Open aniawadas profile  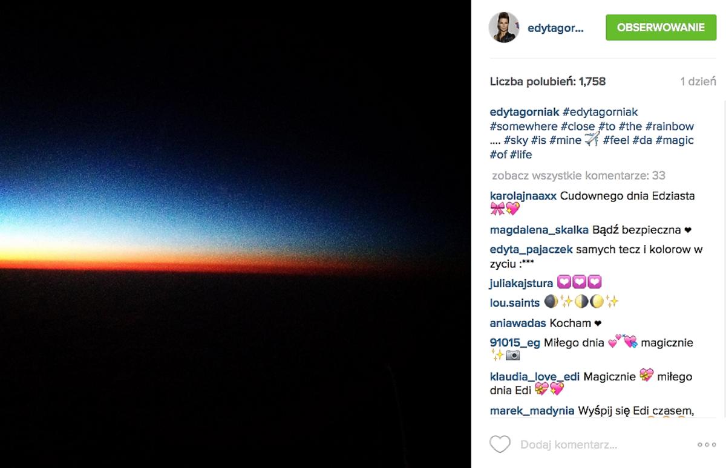[x=518, y=323]
